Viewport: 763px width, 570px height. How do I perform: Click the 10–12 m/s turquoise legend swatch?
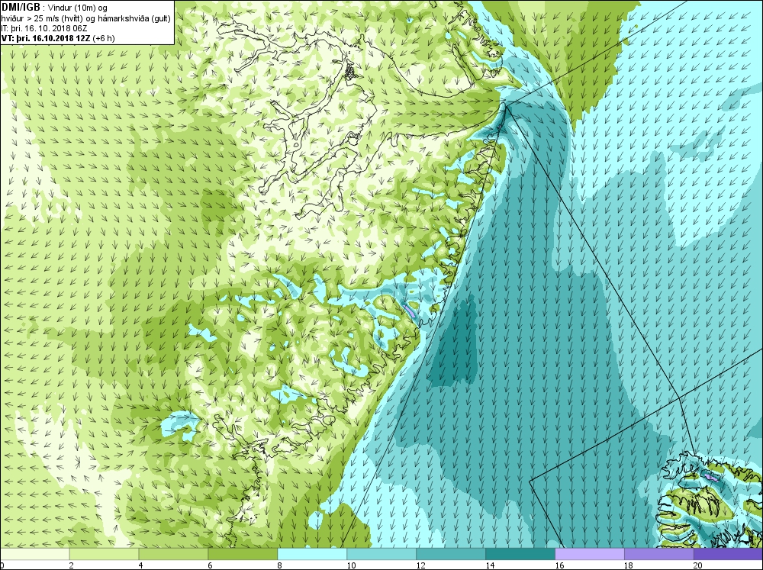pyautogui.click(x=381, y=554)
